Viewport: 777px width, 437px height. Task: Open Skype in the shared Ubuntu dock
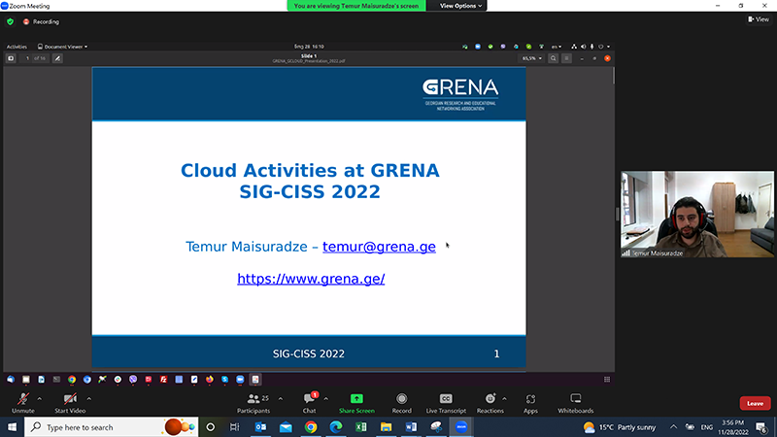pos(225,380)
